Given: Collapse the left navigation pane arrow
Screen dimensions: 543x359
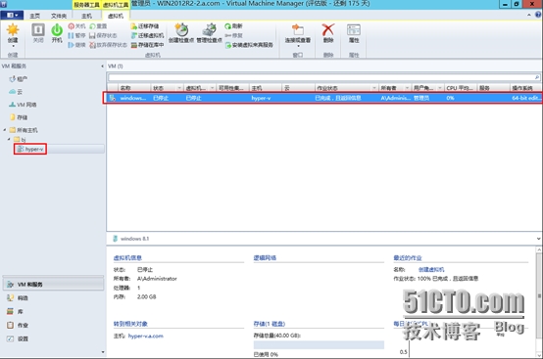Looking at the screenshot, I should 102,66.
